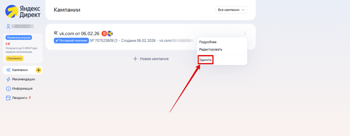The width and height of the screenshot is (350, 136).
Task: Choose Редактировать from the context menu
Action: coord(211,50)
